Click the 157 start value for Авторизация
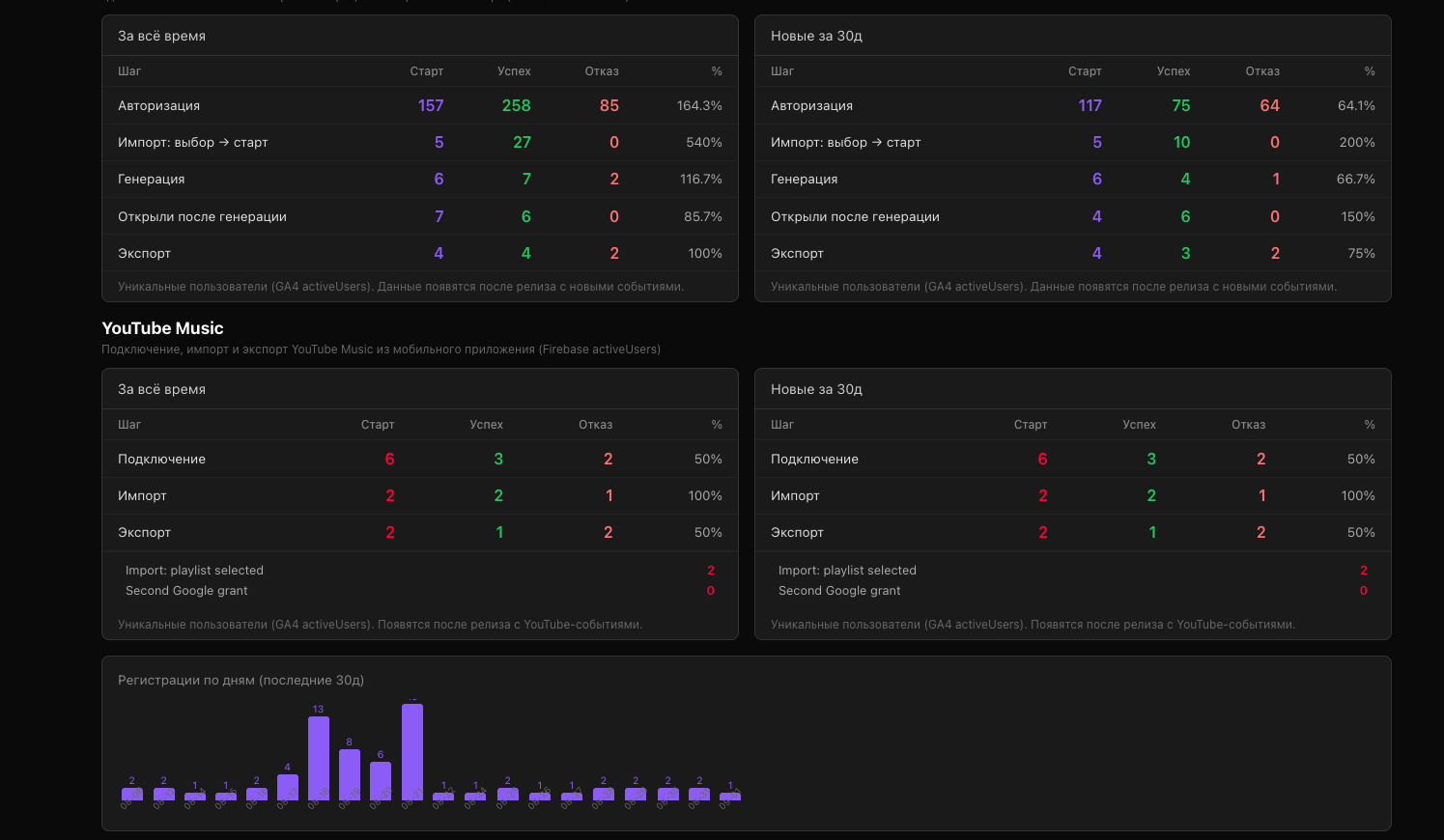This screenshot has height=840, width=1444. click(x=431, y=105)
